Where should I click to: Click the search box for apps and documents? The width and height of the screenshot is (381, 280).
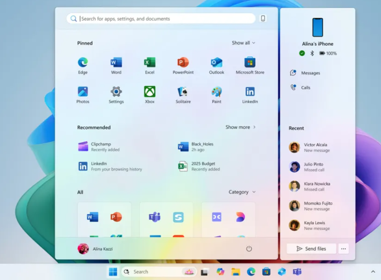tap(164, 19)
